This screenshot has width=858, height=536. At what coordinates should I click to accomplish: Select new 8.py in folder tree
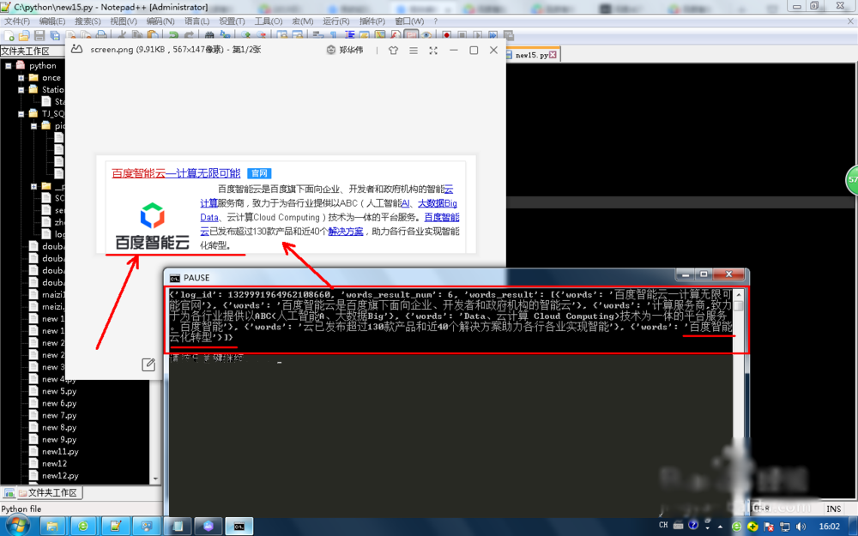59,427
